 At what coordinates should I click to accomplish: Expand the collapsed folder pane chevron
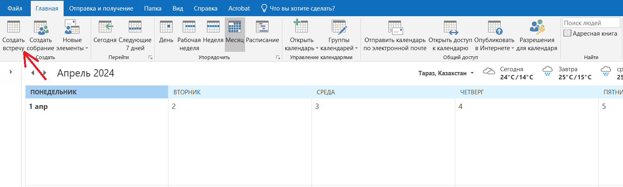tap(11, 72)
